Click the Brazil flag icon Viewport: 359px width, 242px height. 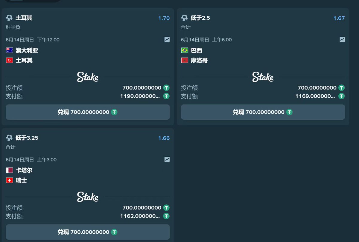pos(185,50)
